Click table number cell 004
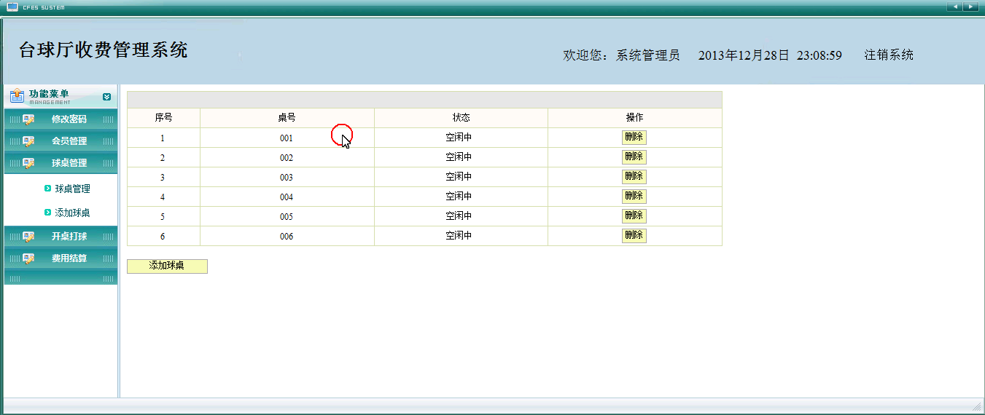 pyautogui.click(x=287, y=197)
